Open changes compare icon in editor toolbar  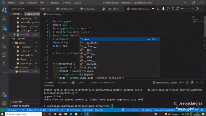pos(173,9)
